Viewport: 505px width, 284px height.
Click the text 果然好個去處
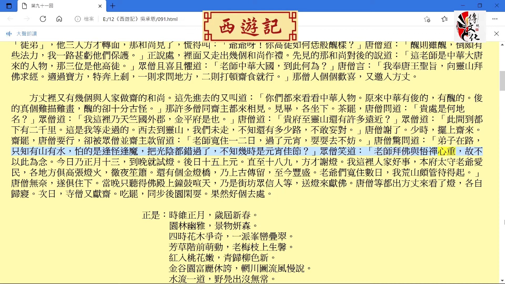click(x=238, y=194)
